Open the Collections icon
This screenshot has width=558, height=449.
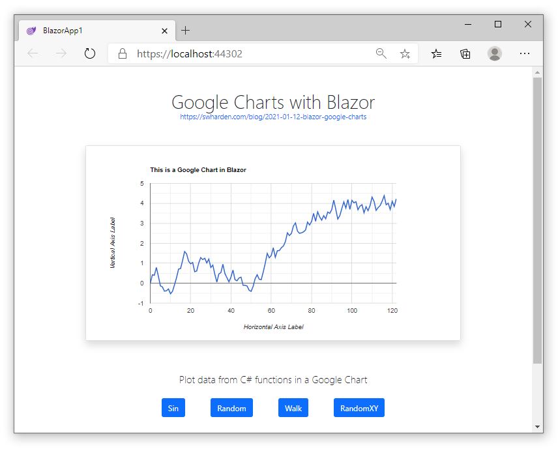coord(465,53)
